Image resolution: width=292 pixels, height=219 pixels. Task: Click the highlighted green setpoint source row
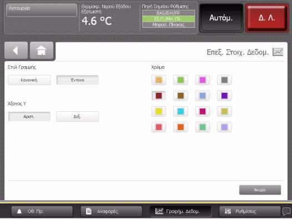(169, 19)
